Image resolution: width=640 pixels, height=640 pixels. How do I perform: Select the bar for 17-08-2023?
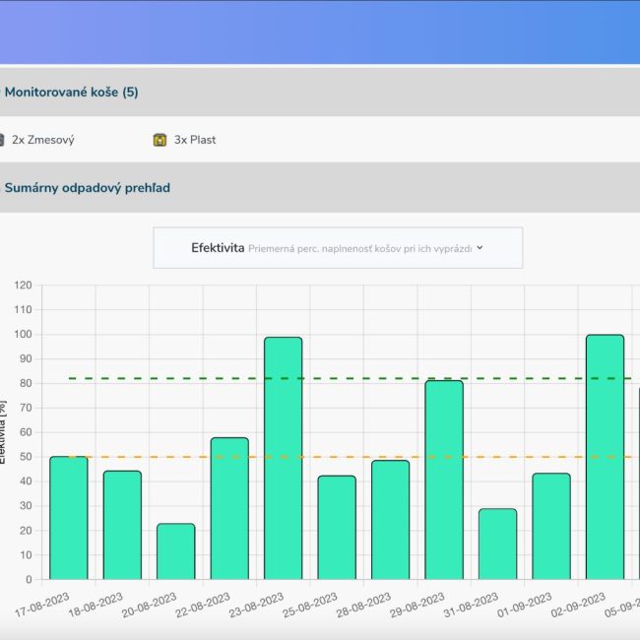(69, 518)
